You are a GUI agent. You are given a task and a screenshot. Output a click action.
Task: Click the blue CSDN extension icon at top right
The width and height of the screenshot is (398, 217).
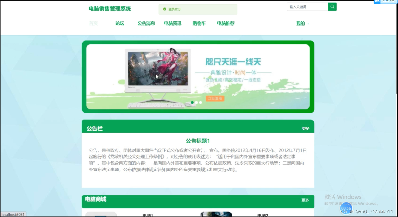[377, 2]
